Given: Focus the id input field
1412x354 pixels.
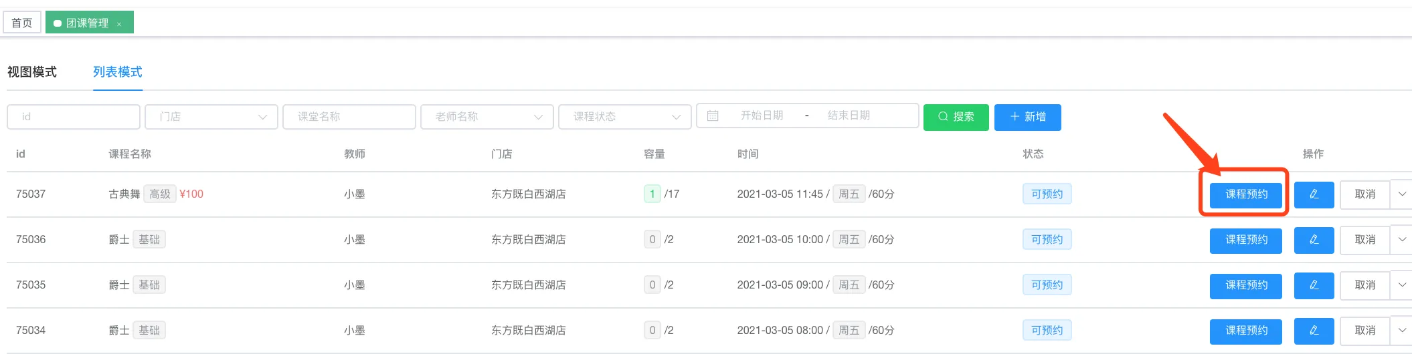Looking at the screenshot, I should point(74,117).
